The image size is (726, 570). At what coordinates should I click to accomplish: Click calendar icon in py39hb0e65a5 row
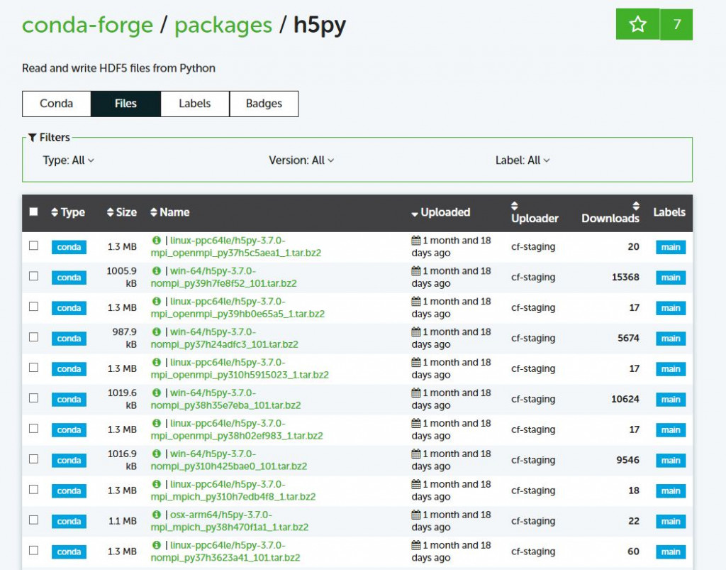pos(415,301)
